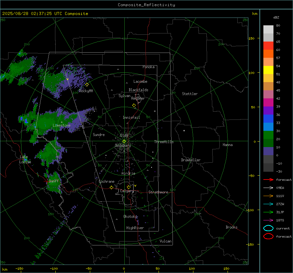
Task: Click the 39 dBZ purple swatch
Action: [x=268, y=110]
